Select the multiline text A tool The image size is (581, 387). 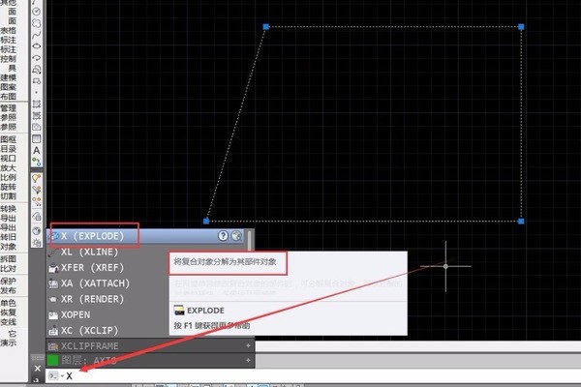point(37,151)
